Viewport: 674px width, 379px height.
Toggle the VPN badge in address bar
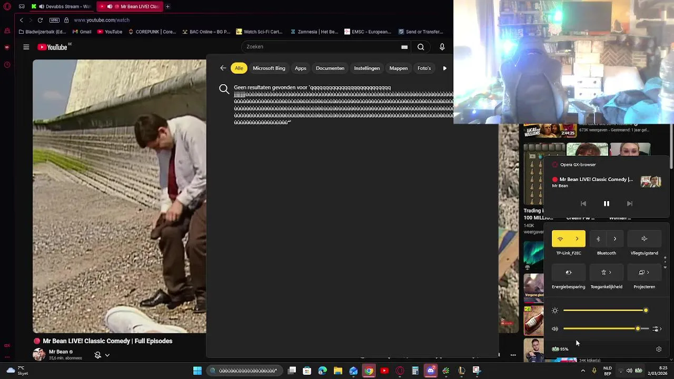coord(54,20)
